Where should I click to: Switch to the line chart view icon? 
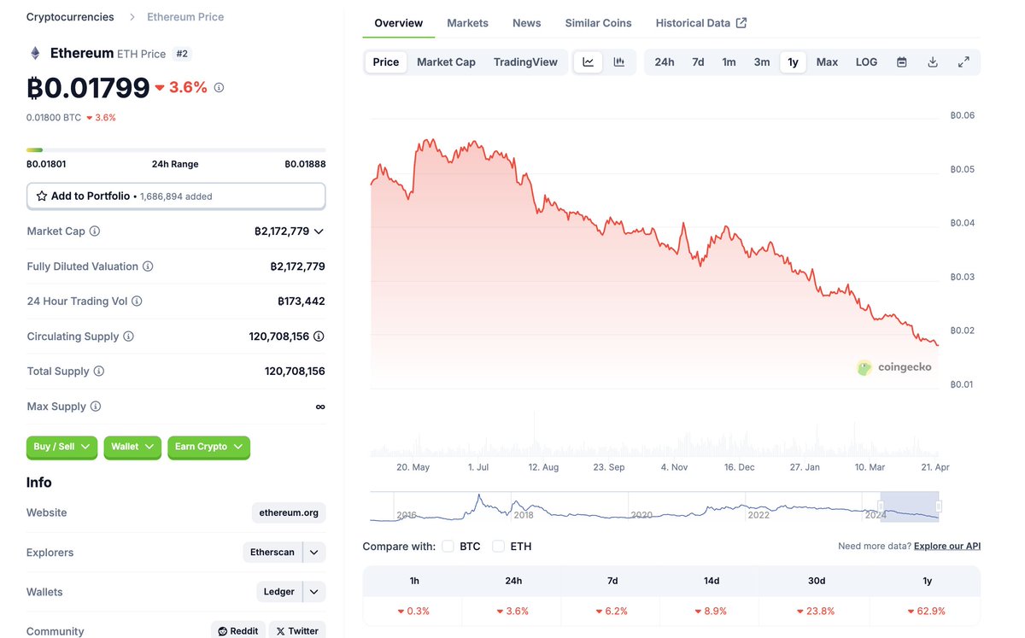click(589, 62)
